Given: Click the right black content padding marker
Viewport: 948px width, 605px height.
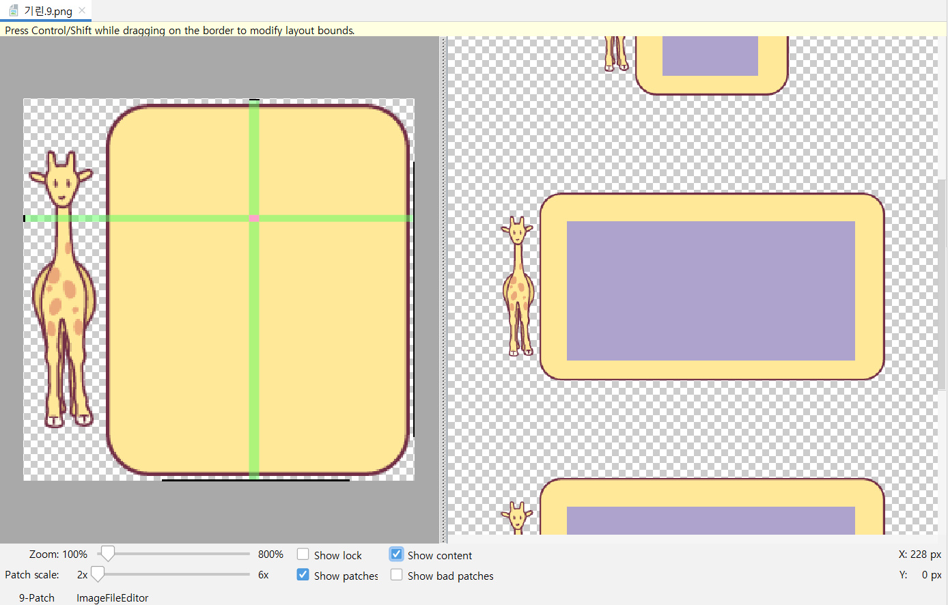Looking at the screenshot, I should click(x=413, y=299).
